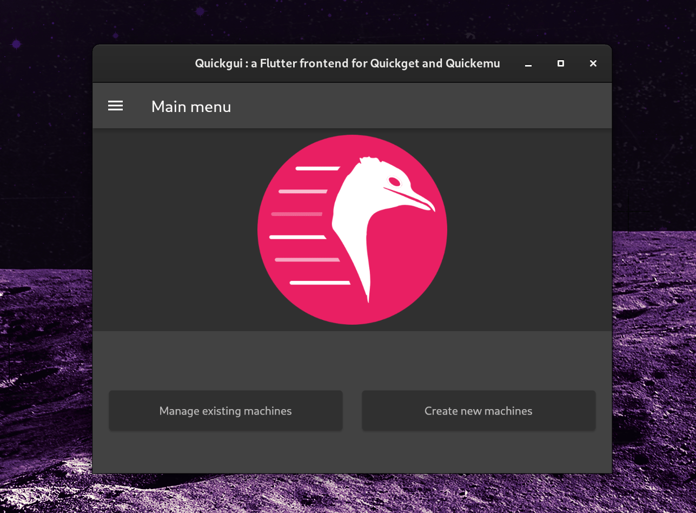This screenshot has width=696, height=513.
Task: Click the Quickgui window title text
Action: click(347, 64)
